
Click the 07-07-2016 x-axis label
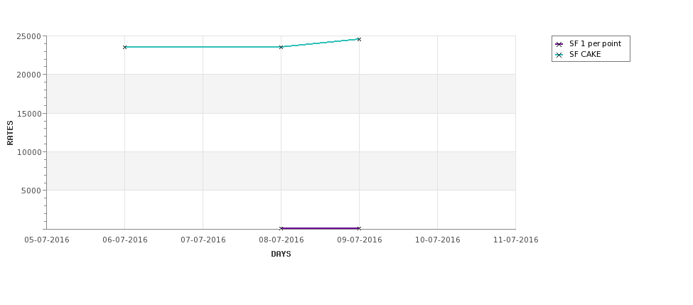(203, 240)
